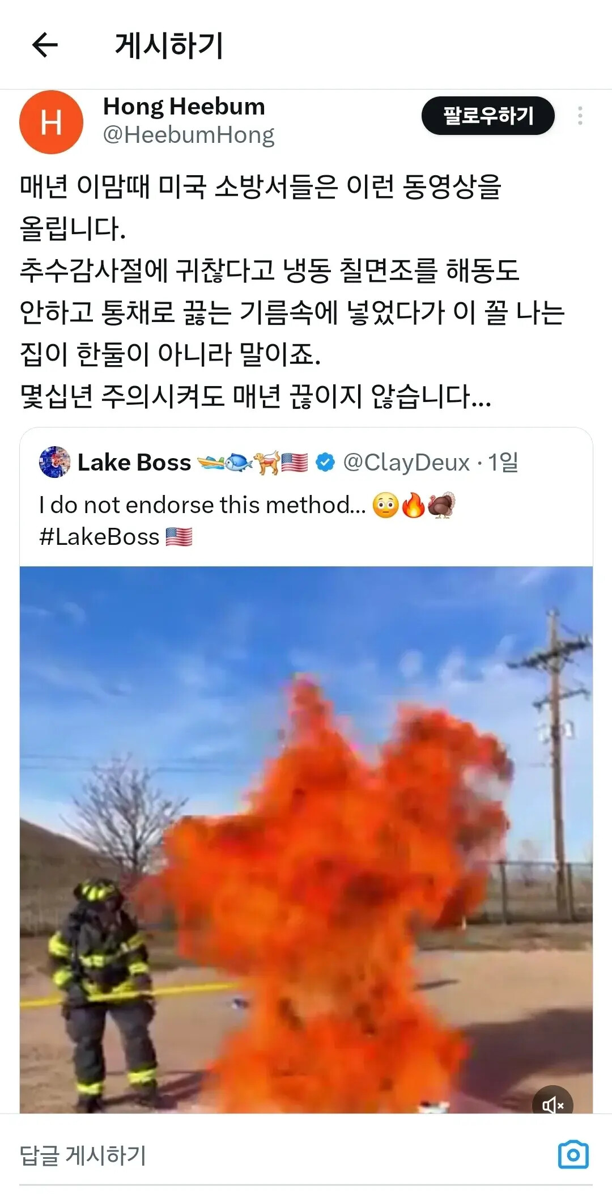Image resolution: width=612 pixels, height=1194 pixels.
Task: Open Hong Heebum's orange profile avatar
Action: pyautogui.click(x=51, y=122)
